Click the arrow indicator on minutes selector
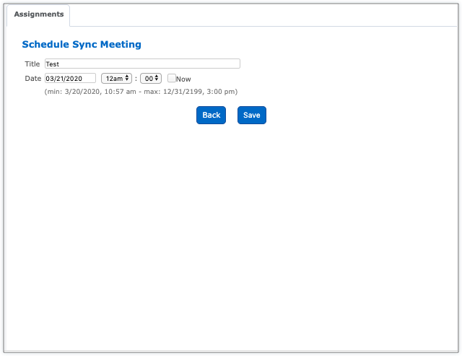Image resolution: width=462 pixels, height=356 pixels. 157,78
